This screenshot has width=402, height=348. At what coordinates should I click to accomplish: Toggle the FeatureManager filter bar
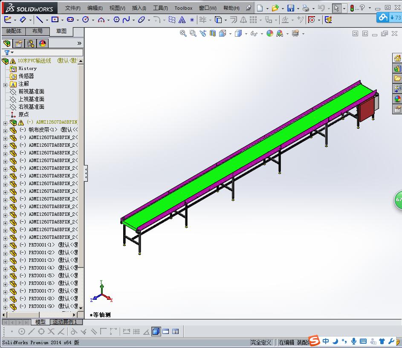(7, 52)
